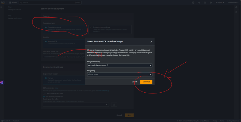Image resolution: width=241 pixels, height=122 pixels.
Task: Refresh the existing service roles list
Action: [114, 105]
